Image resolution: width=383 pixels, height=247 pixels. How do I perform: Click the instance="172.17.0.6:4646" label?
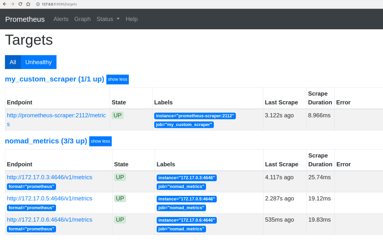click(186, 220)
